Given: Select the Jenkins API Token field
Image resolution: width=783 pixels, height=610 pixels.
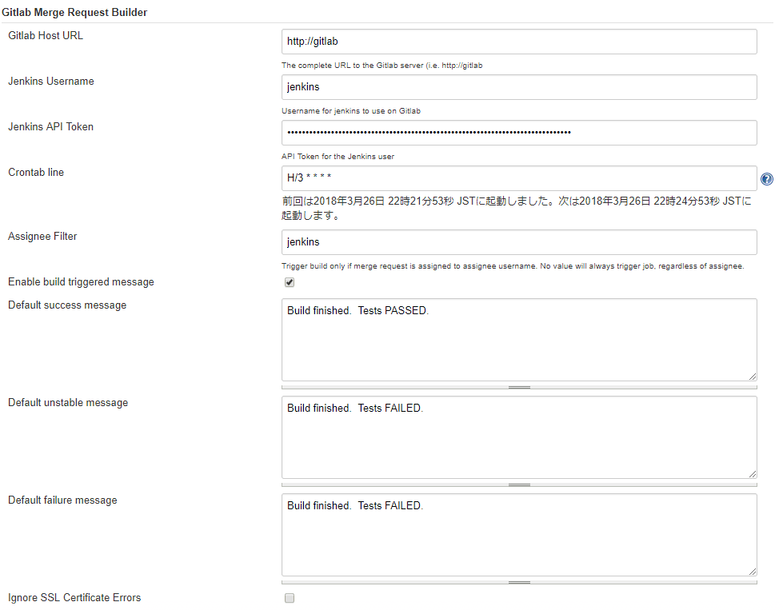Looking at the screenshot, I should (519, 133).
